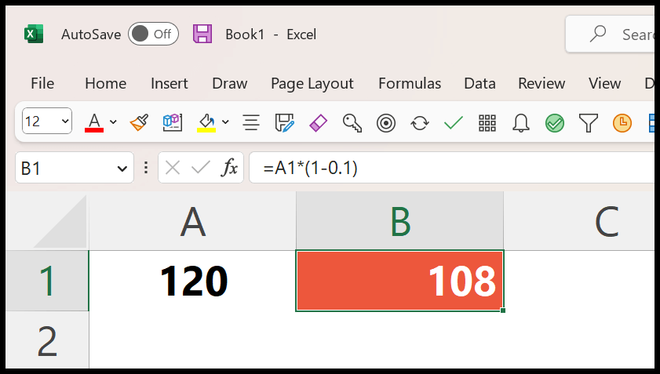This screenshot has width=660, height=374.
Task: Click the formula bar with =A1*(1-0.1)
Action: coord(452,168)
